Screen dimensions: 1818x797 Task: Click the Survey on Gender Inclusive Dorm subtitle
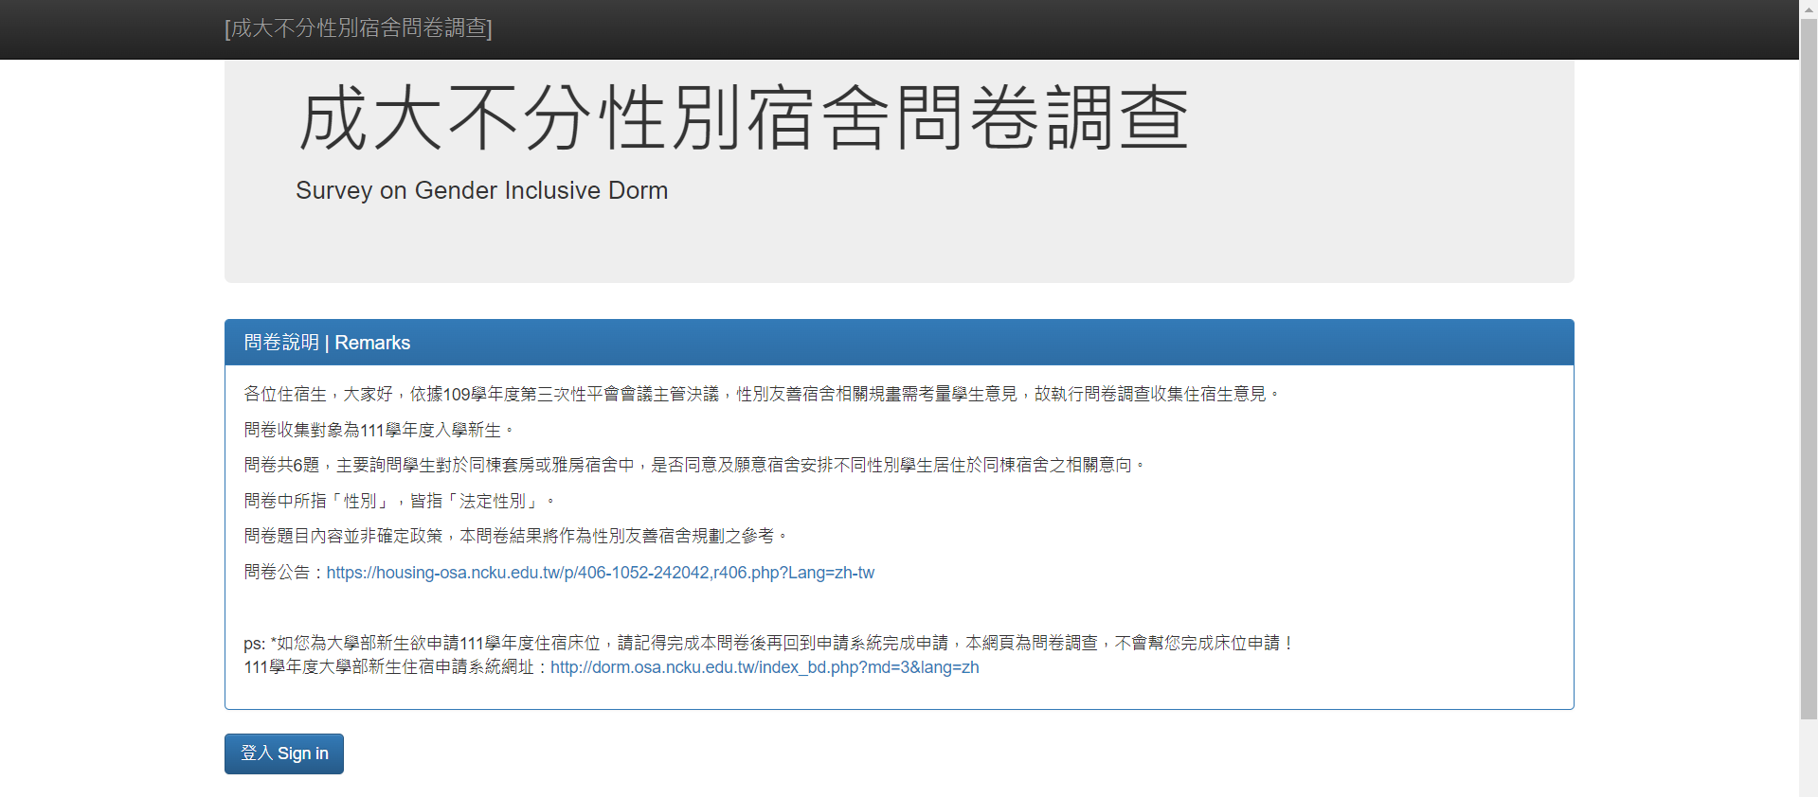click(481, 190)
